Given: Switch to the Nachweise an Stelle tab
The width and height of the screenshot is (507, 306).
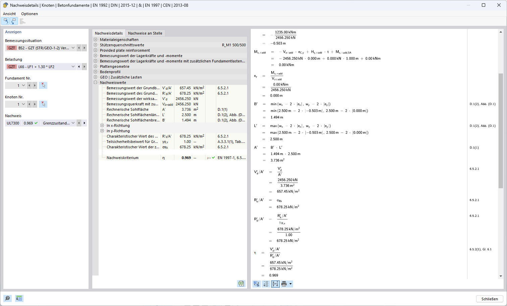Looking at the screenshot, I should 145,33.
